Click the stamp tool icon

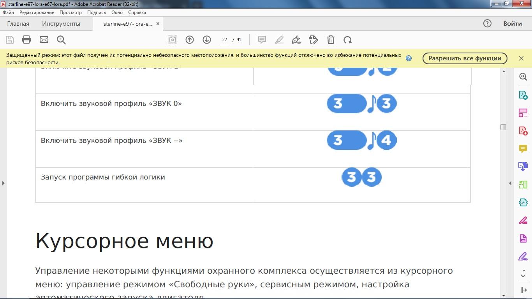(314, 40)
